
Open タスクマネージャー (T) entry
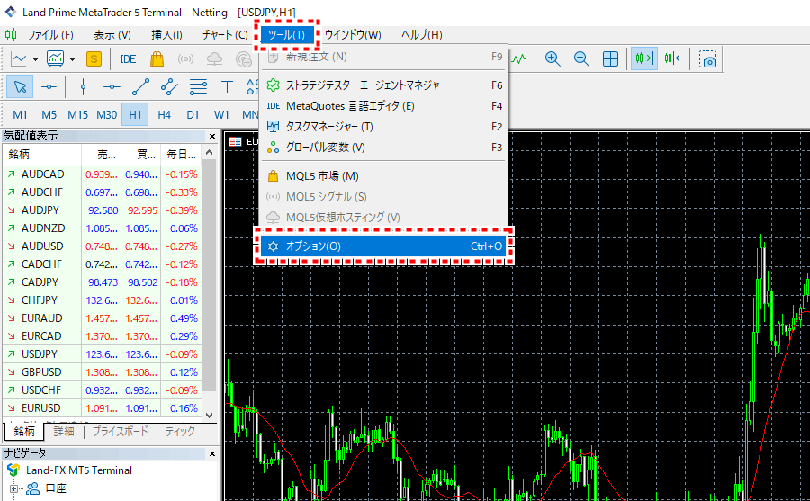[383, 127]
